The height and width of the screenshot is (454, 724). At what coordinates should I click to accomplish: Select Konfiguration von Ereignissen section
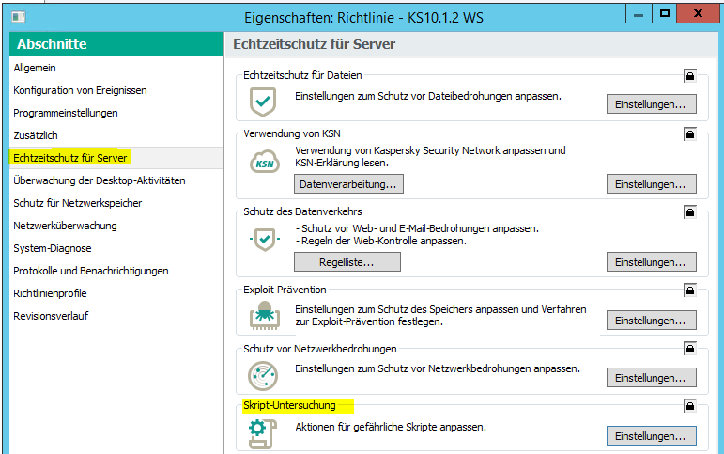(80, 90)
